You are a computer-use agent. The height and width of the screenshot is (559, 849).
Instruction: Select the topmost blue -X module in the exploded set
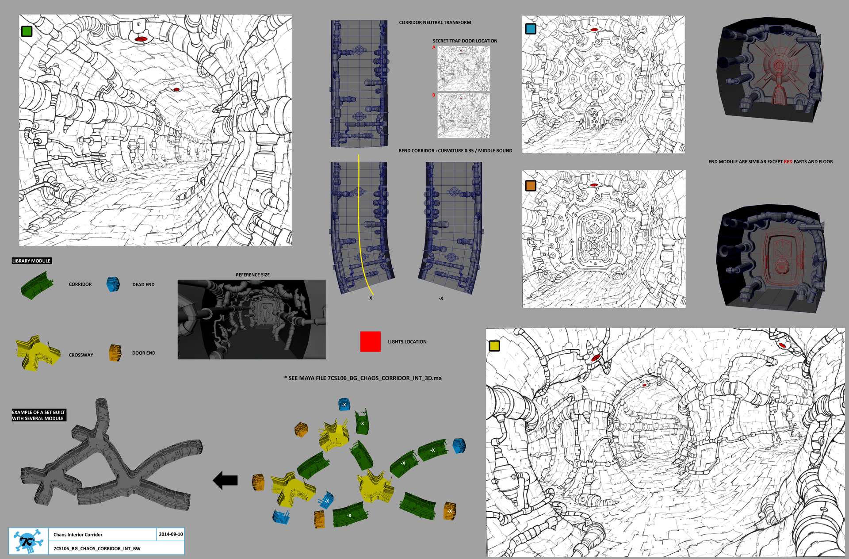344,404
